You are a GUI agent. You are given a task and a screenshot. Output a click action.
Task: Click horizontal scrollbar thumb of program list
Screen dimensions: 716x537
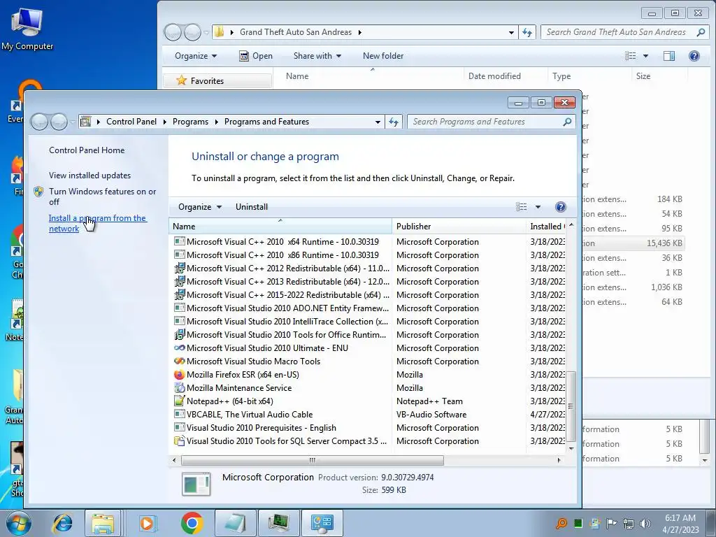click(x=313, y=460)
